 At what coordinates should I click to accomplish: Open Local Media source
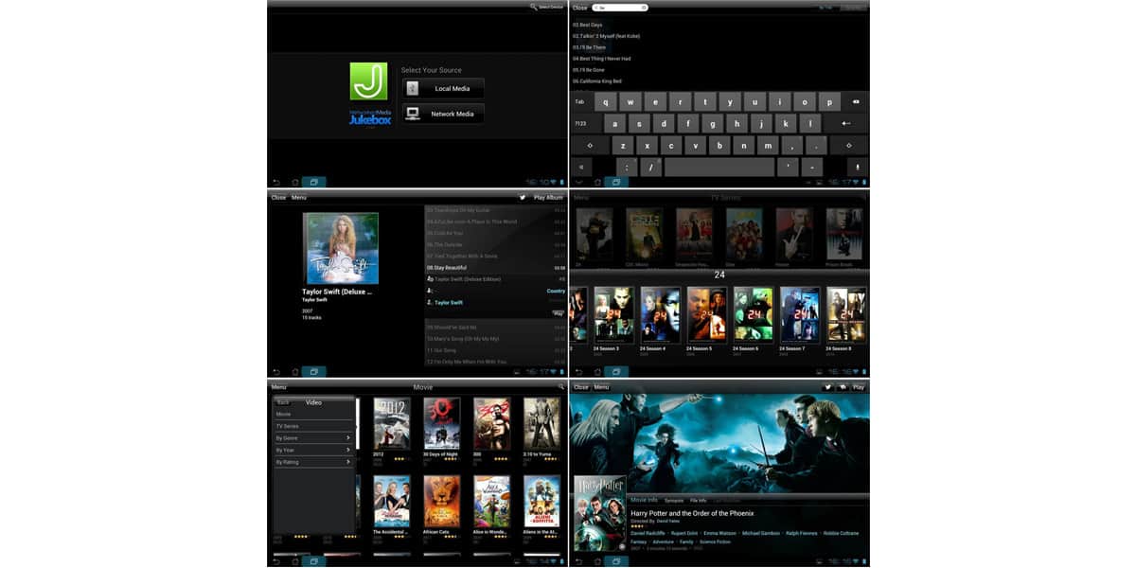pyautogui.click(x=443, y=88)
